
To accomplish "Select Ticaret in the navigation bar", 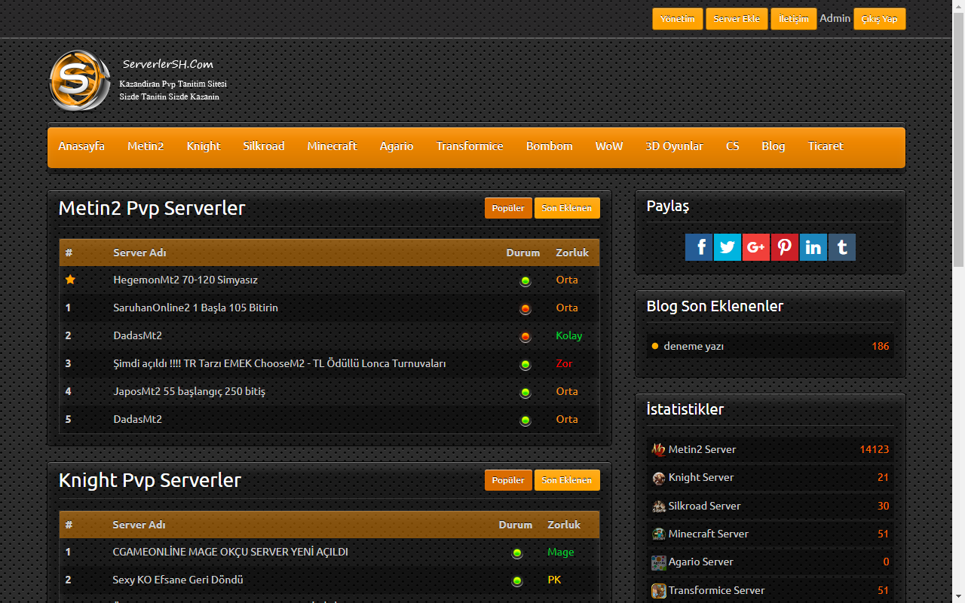I will (x=826, y=146).
